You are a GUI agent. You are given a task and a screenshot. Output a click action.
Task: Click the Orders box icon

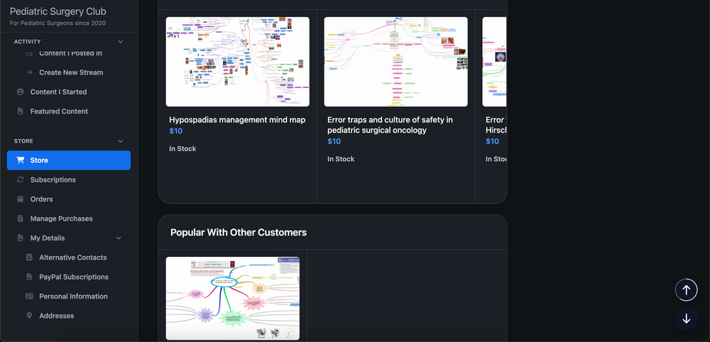point(20,199)
